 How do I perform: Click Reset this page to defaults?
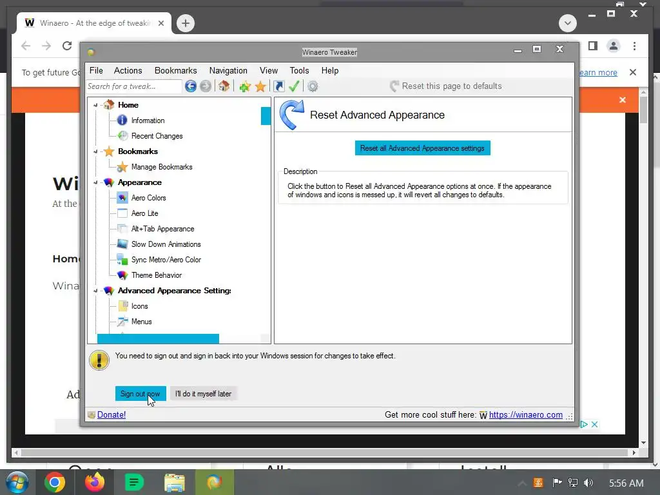[x=446, y=86]
